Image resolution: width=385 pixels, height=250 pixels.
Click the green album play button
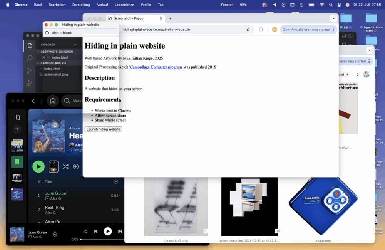point(38,166)
